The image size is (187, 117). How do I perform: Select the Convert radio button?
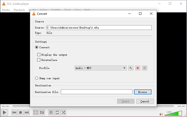point(37,47)
